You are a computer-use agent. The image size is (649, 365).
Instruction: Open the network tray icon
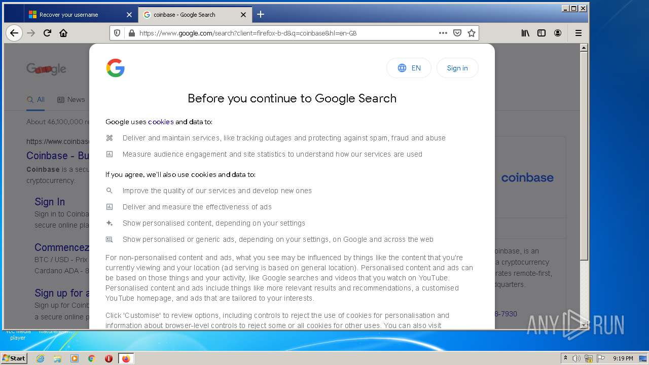pos(589,358)
